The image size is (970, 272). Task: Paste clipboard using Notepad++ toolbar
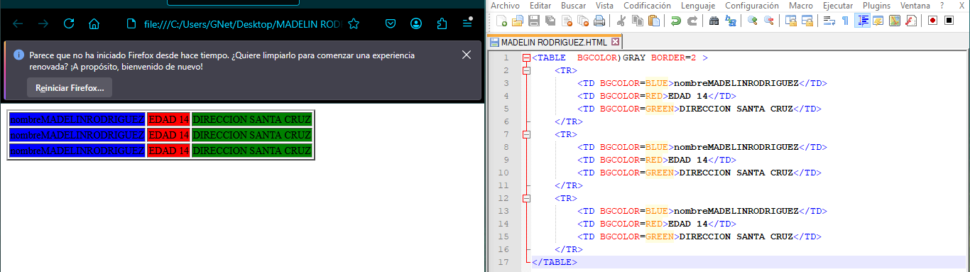[x=654, y=21]
